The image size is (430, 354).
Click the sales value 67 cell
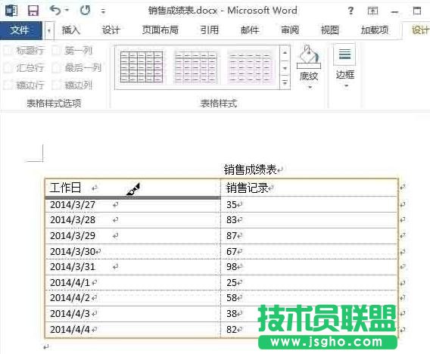click(309, 252)
